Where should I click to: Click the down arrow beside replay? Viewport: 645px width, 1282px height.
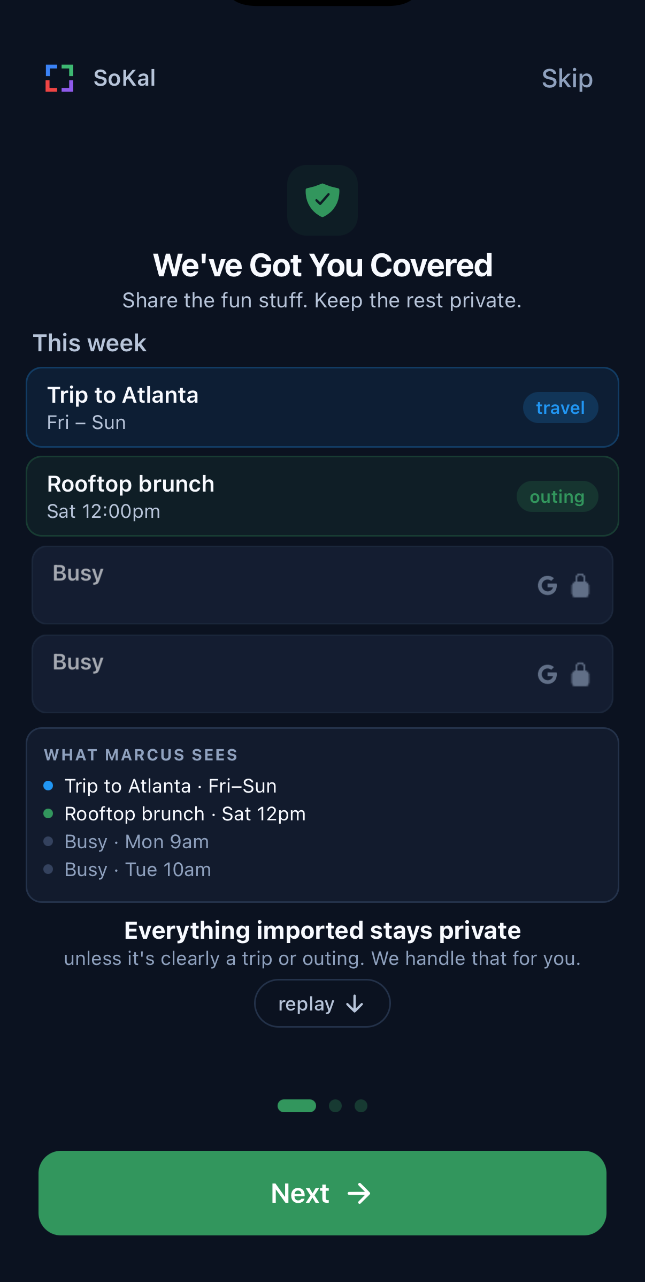[355, 1004]
